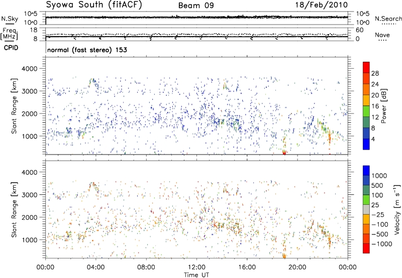
Task: Click the '28' power colorbar label
Action: click(x=375, y=73)
